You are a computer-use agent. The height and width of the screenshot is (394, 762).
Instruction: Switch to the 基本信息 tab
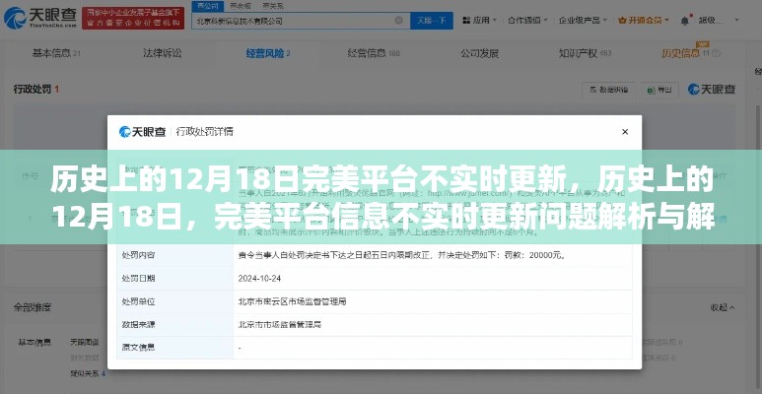54,54
